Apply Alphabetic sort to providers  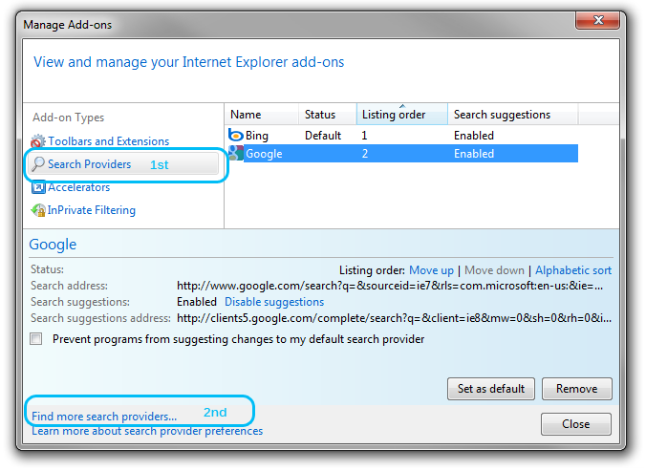573,270
